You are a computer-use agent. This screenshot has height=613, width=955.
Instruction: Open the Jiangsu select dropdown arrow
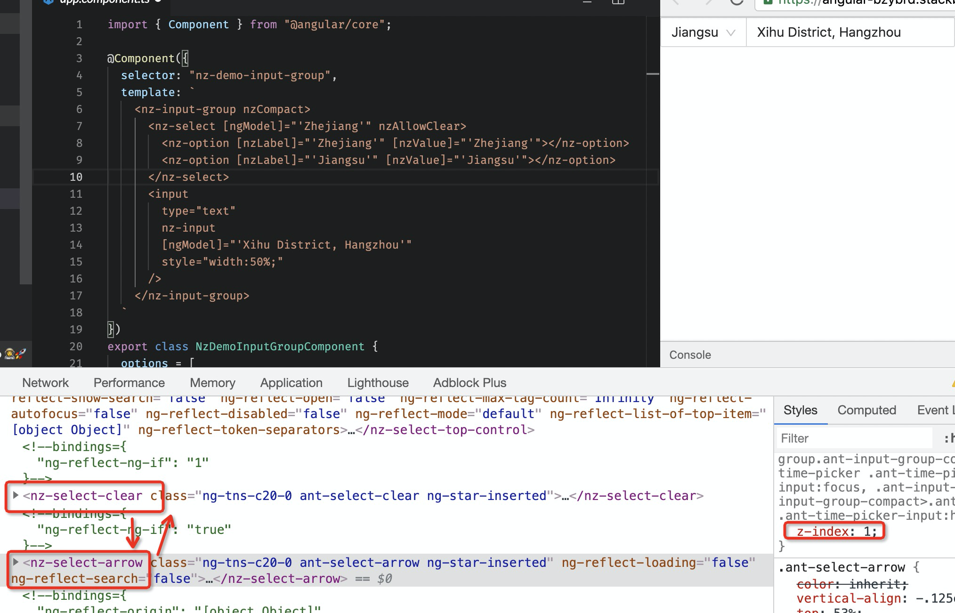click(731, 32)
